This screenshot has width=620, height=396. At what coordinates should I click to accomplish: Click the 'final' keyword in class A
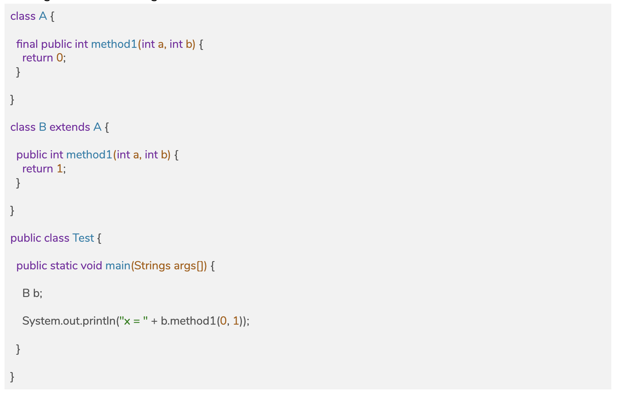pos(27,44)
